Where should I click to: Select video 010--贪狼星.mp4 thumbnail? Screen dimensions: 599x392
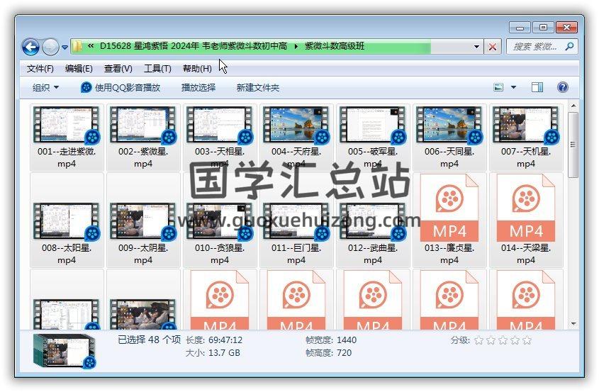tap(220, 221)
